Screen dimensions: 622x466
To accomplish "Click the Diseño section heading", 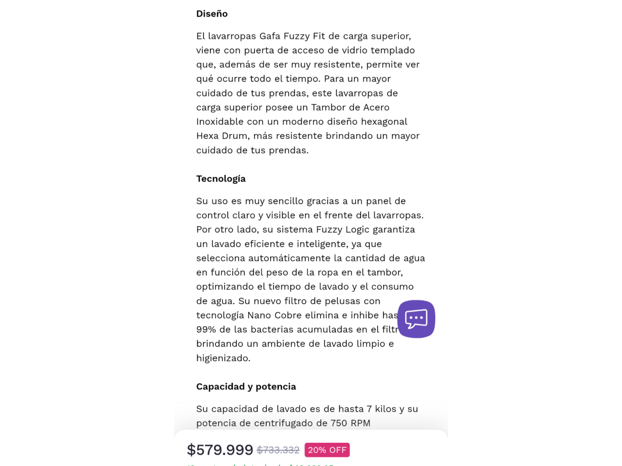I will click(x=212, y=14).
